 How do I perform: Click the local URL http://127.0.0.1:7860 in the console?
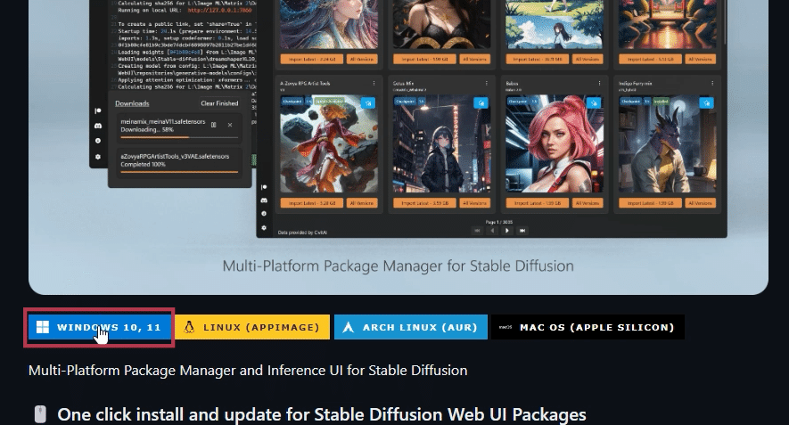(221, 10)
